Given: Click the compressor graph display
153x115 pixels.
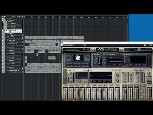Looking at the screenshot, I should (x=82, y=75).
